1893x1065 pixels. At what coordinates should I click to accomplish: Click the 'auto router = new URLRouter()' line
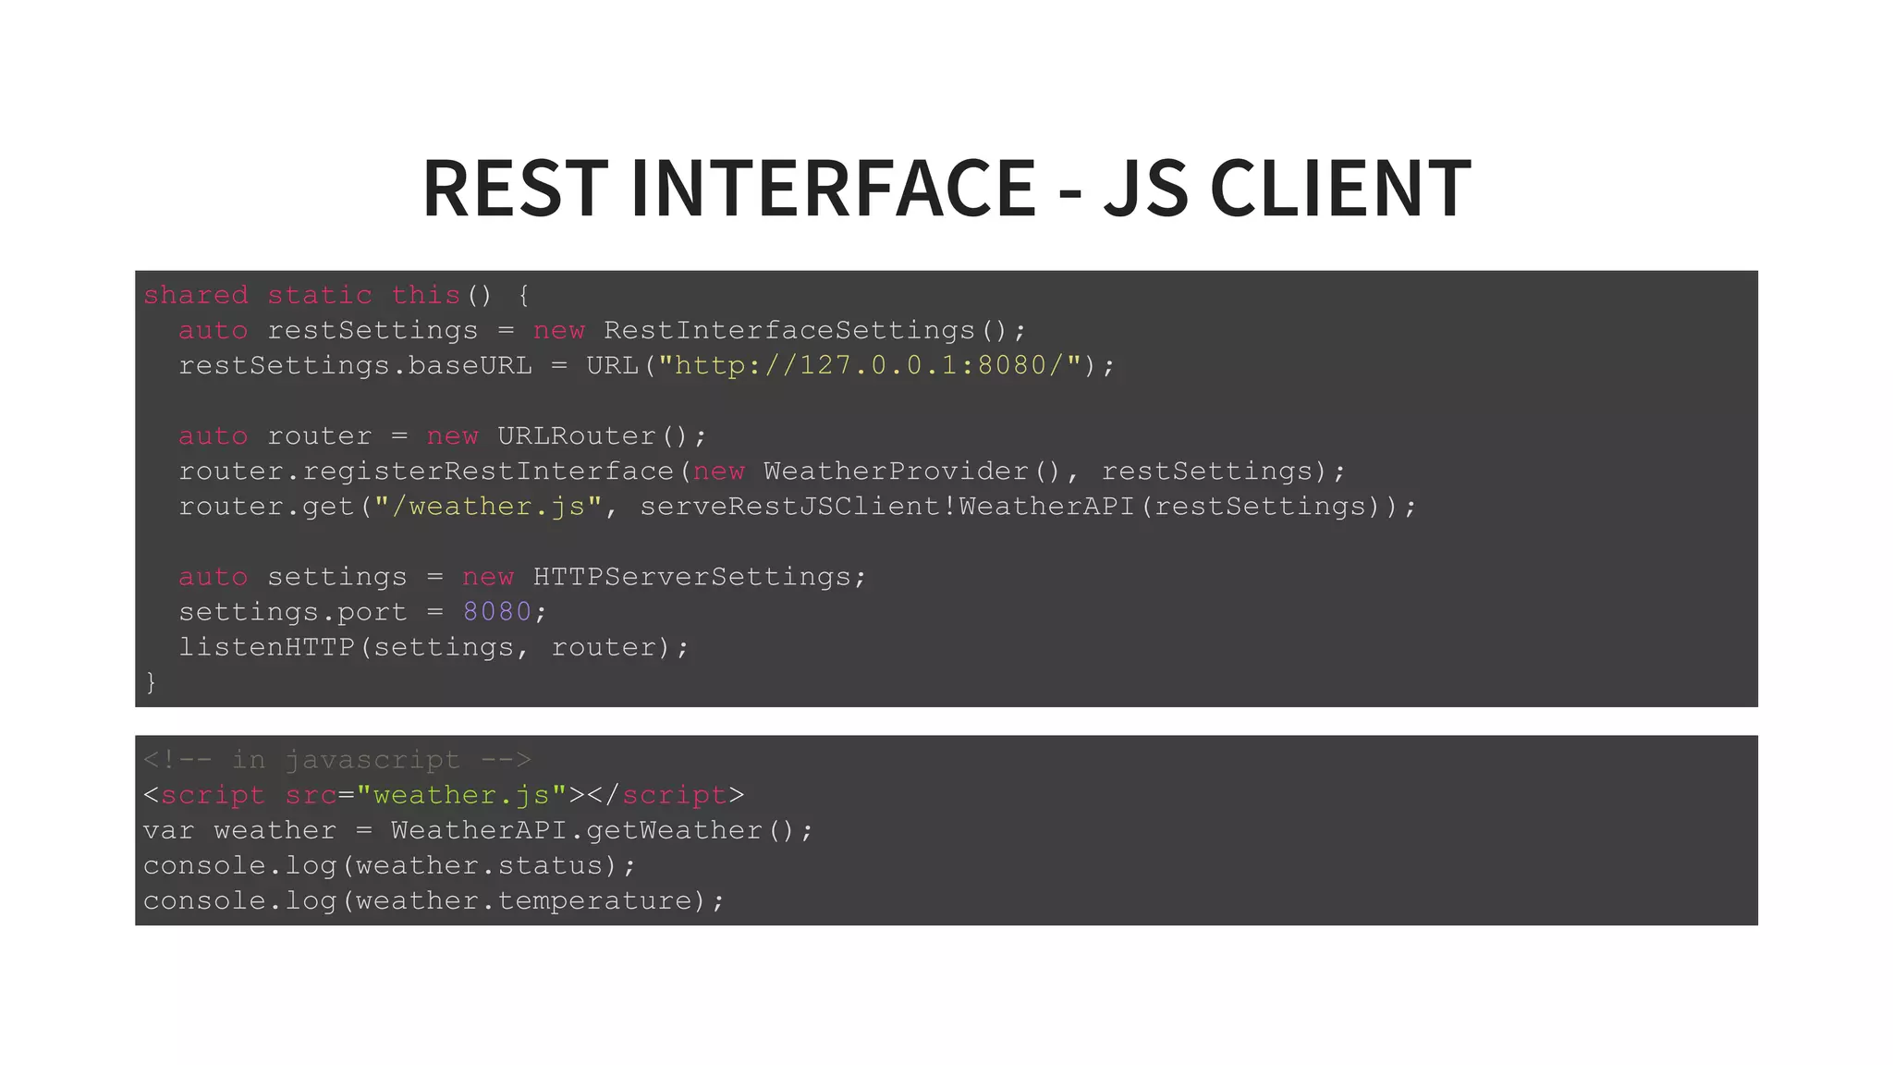click(x=442, y=435)
